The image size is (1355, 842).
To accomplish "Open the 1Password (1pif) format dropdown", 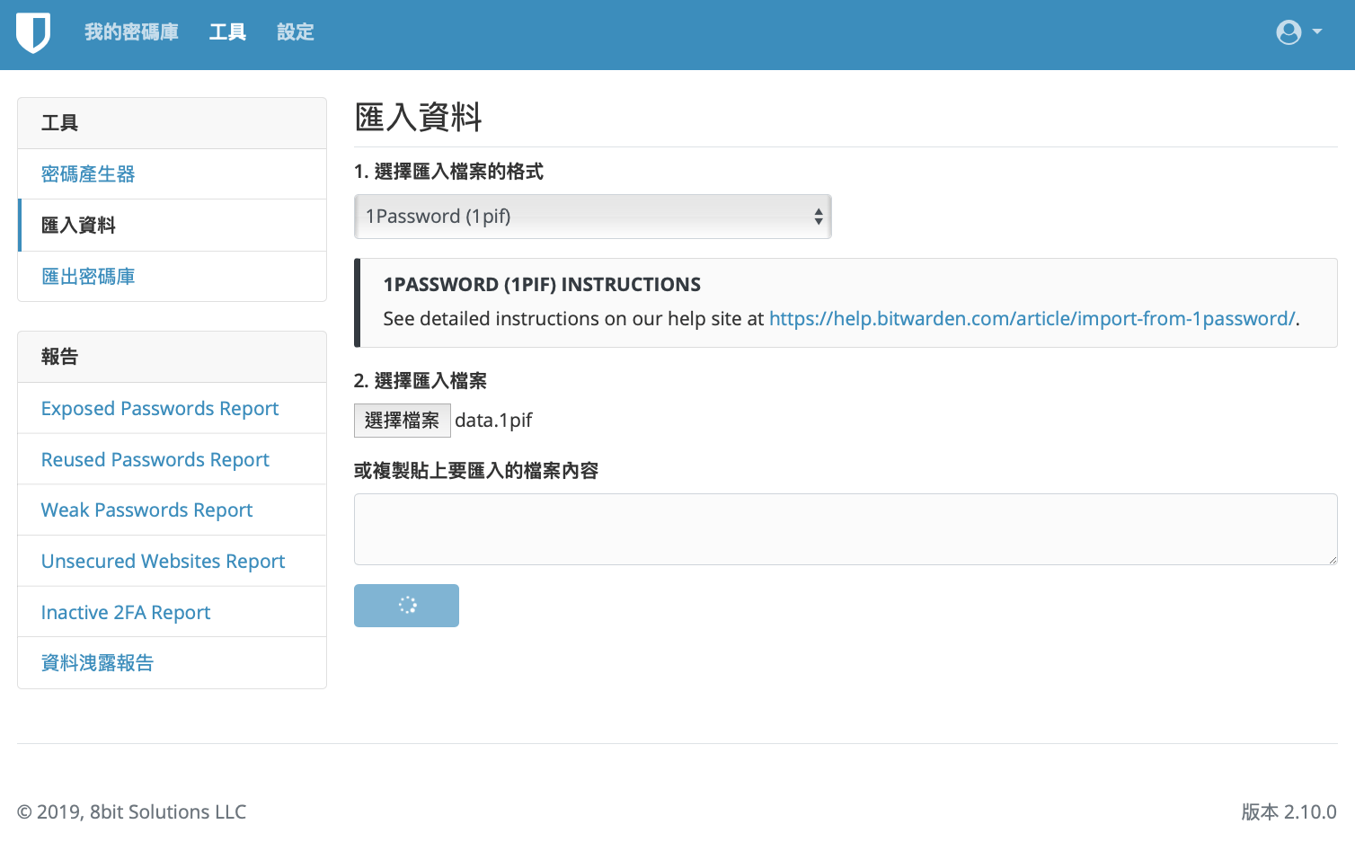I will click(x=593, y=217).
